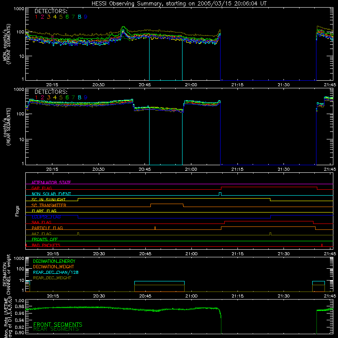Click the (FRONT SEGMENTS) vertical axis label
Image resolution: width=338 pixels, height=338 pixels.
[9, 44]
